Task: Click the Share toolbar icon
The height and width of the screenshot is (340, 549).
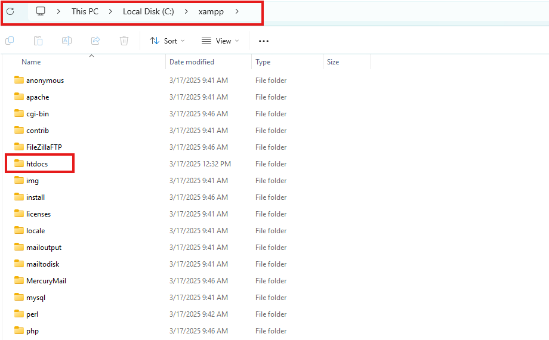Action: pyautogui.click(x=95, y=41)
